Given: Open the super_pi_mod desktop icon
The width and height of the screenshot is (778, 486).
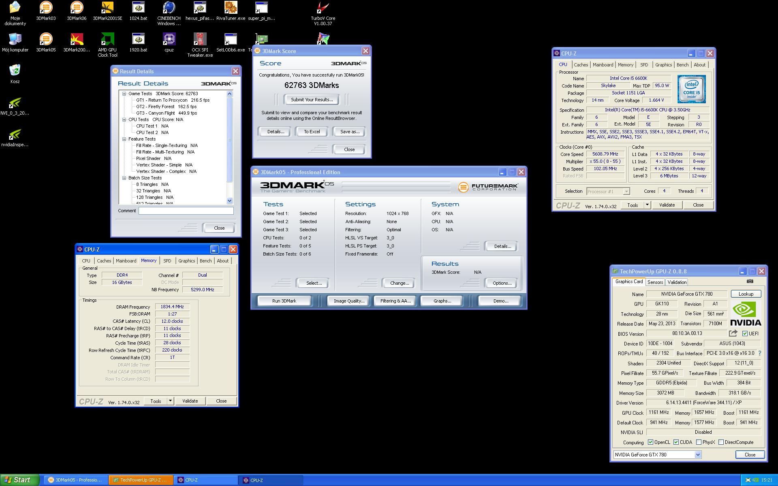Looking at the screenshot, I should click(261, 11).
